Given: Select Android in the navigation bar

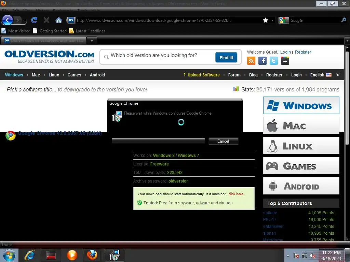Looking at the screenshot, I should pyautogui.click(x=97, y=75).
